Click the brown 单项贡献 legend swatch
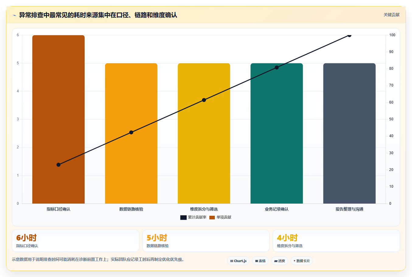 212,217
